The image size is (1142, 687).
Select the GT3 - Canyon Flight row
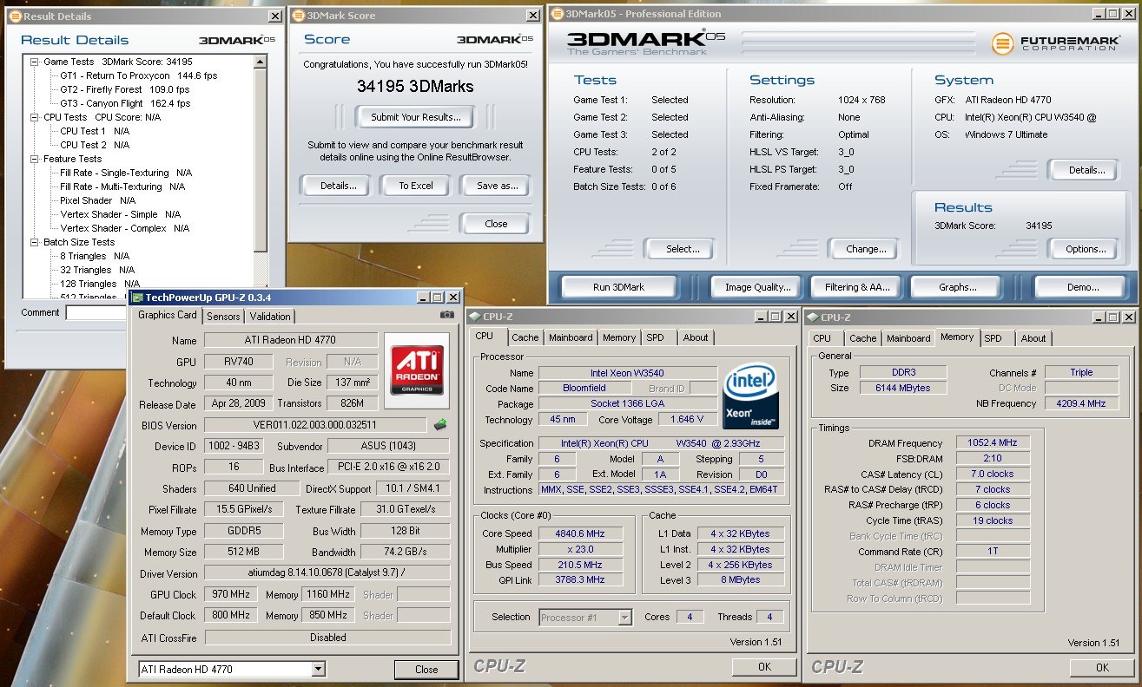[x=125, y=103]
